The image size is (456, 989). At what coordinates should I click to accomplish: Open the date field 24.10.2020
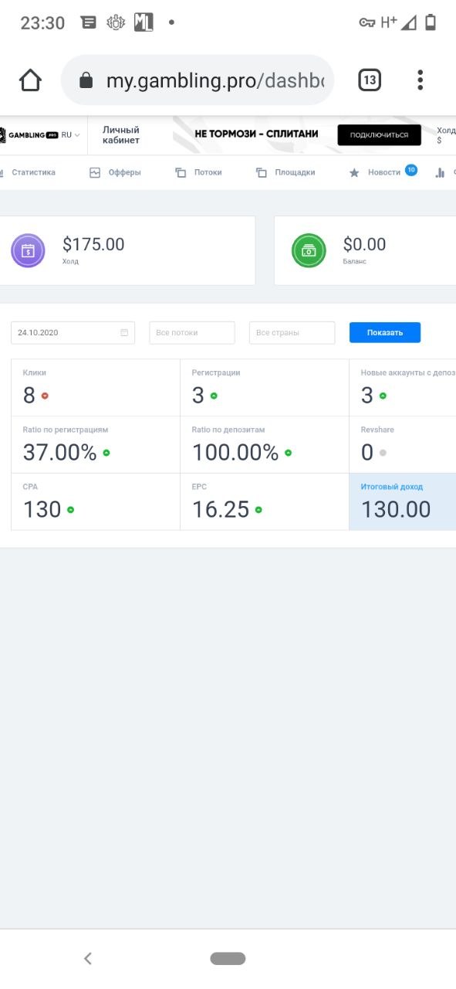point(73,332)
